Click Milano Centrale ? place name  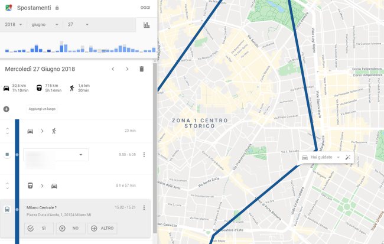pos(41,207)
